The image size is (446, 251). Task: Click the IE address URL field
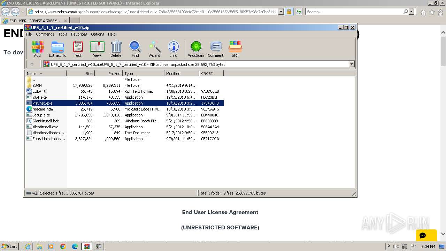pyautogui.click(x=155, y=12)
